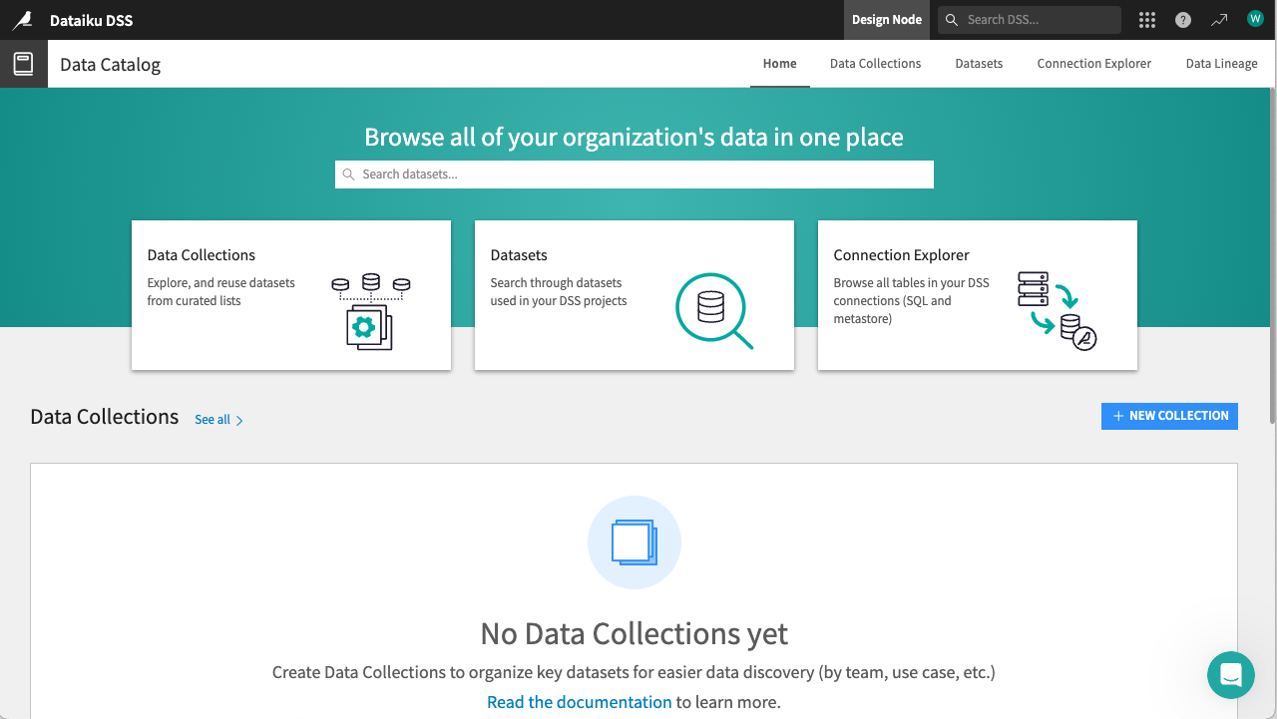
Task: Open the Data Collections card title
Action: (x=202, y=255)
